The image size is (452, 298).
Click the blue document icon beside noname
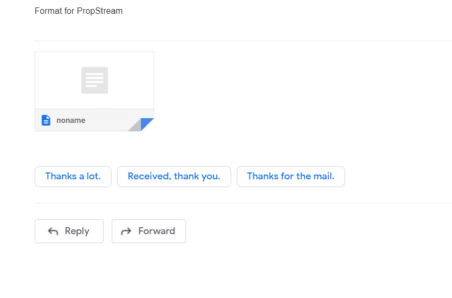pos(46,120)
